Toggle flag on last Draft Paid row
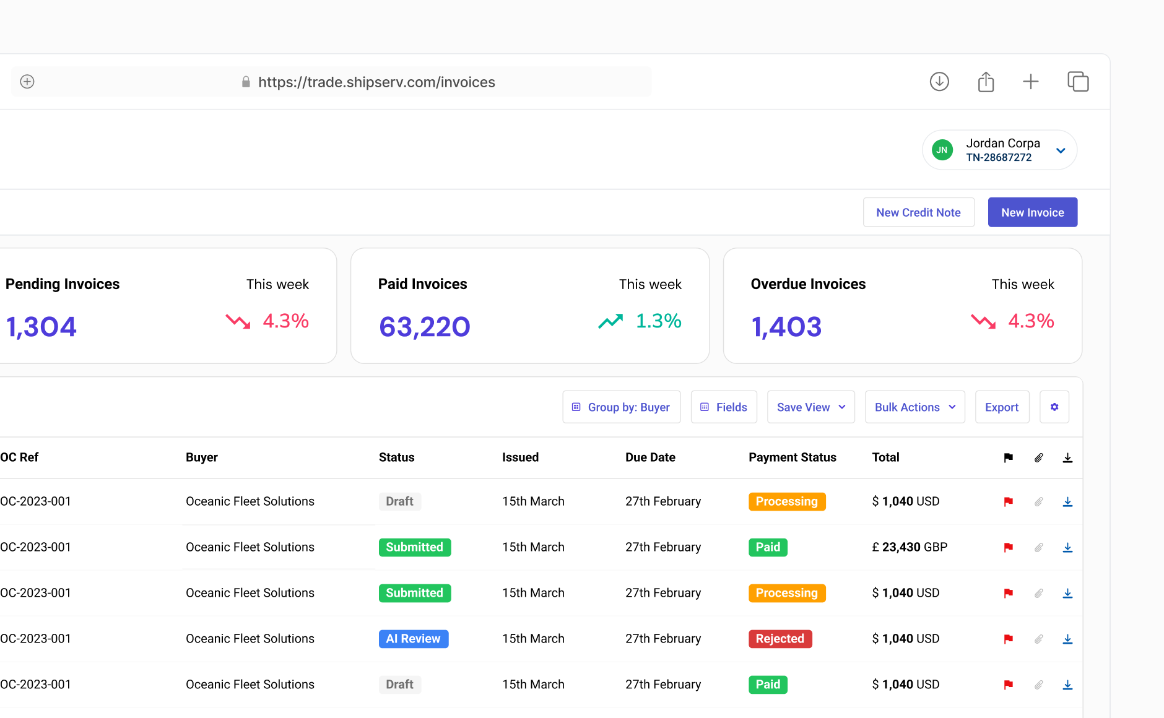This screenshot has height=718, width=1164. click(x=1009, y=685)
